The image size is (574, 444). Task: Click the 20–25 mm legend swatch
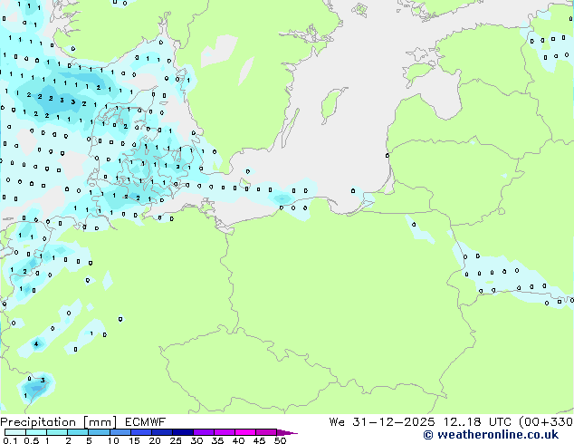(161, 432)
